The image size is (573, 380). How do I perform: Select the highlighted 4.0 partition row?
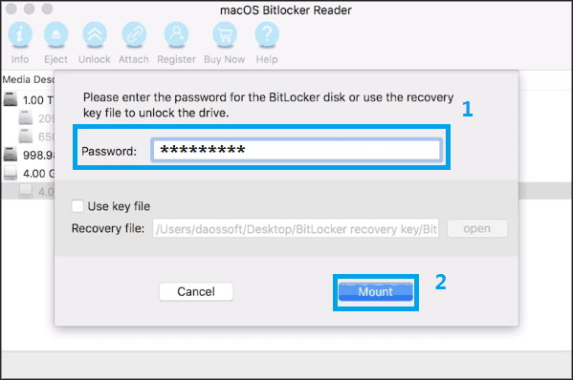click(29, 191)
